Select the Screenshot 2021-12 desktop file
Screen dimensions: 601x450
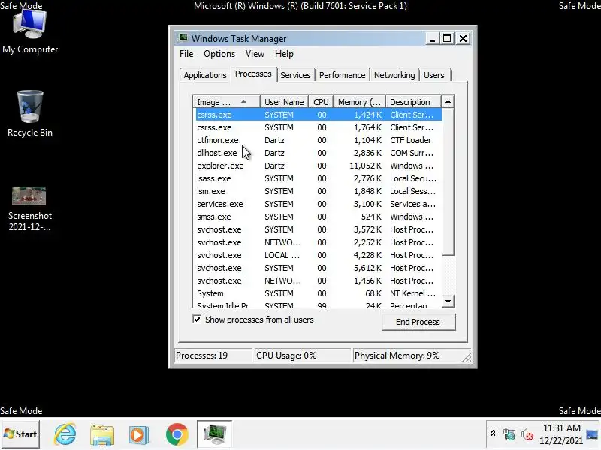pos(29,209)
